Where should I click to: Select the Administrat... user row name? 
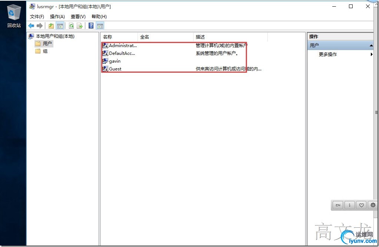(123, 46)
